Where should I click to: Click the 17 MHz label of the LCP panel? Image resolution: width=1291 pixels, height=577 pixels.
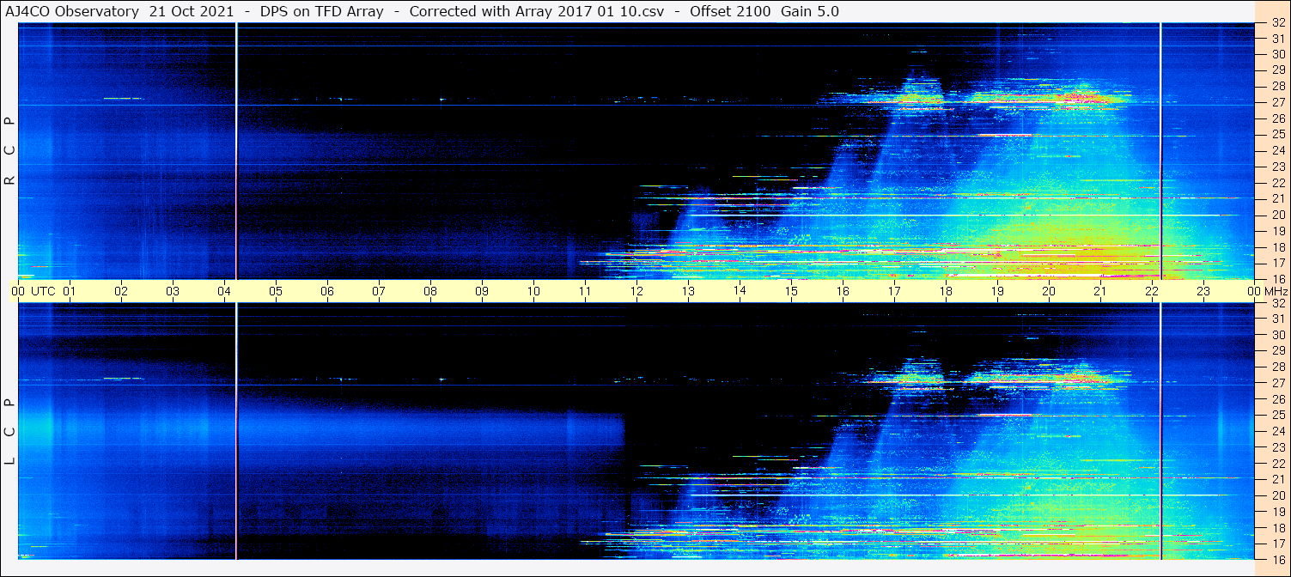click(x=1278, y=544)
